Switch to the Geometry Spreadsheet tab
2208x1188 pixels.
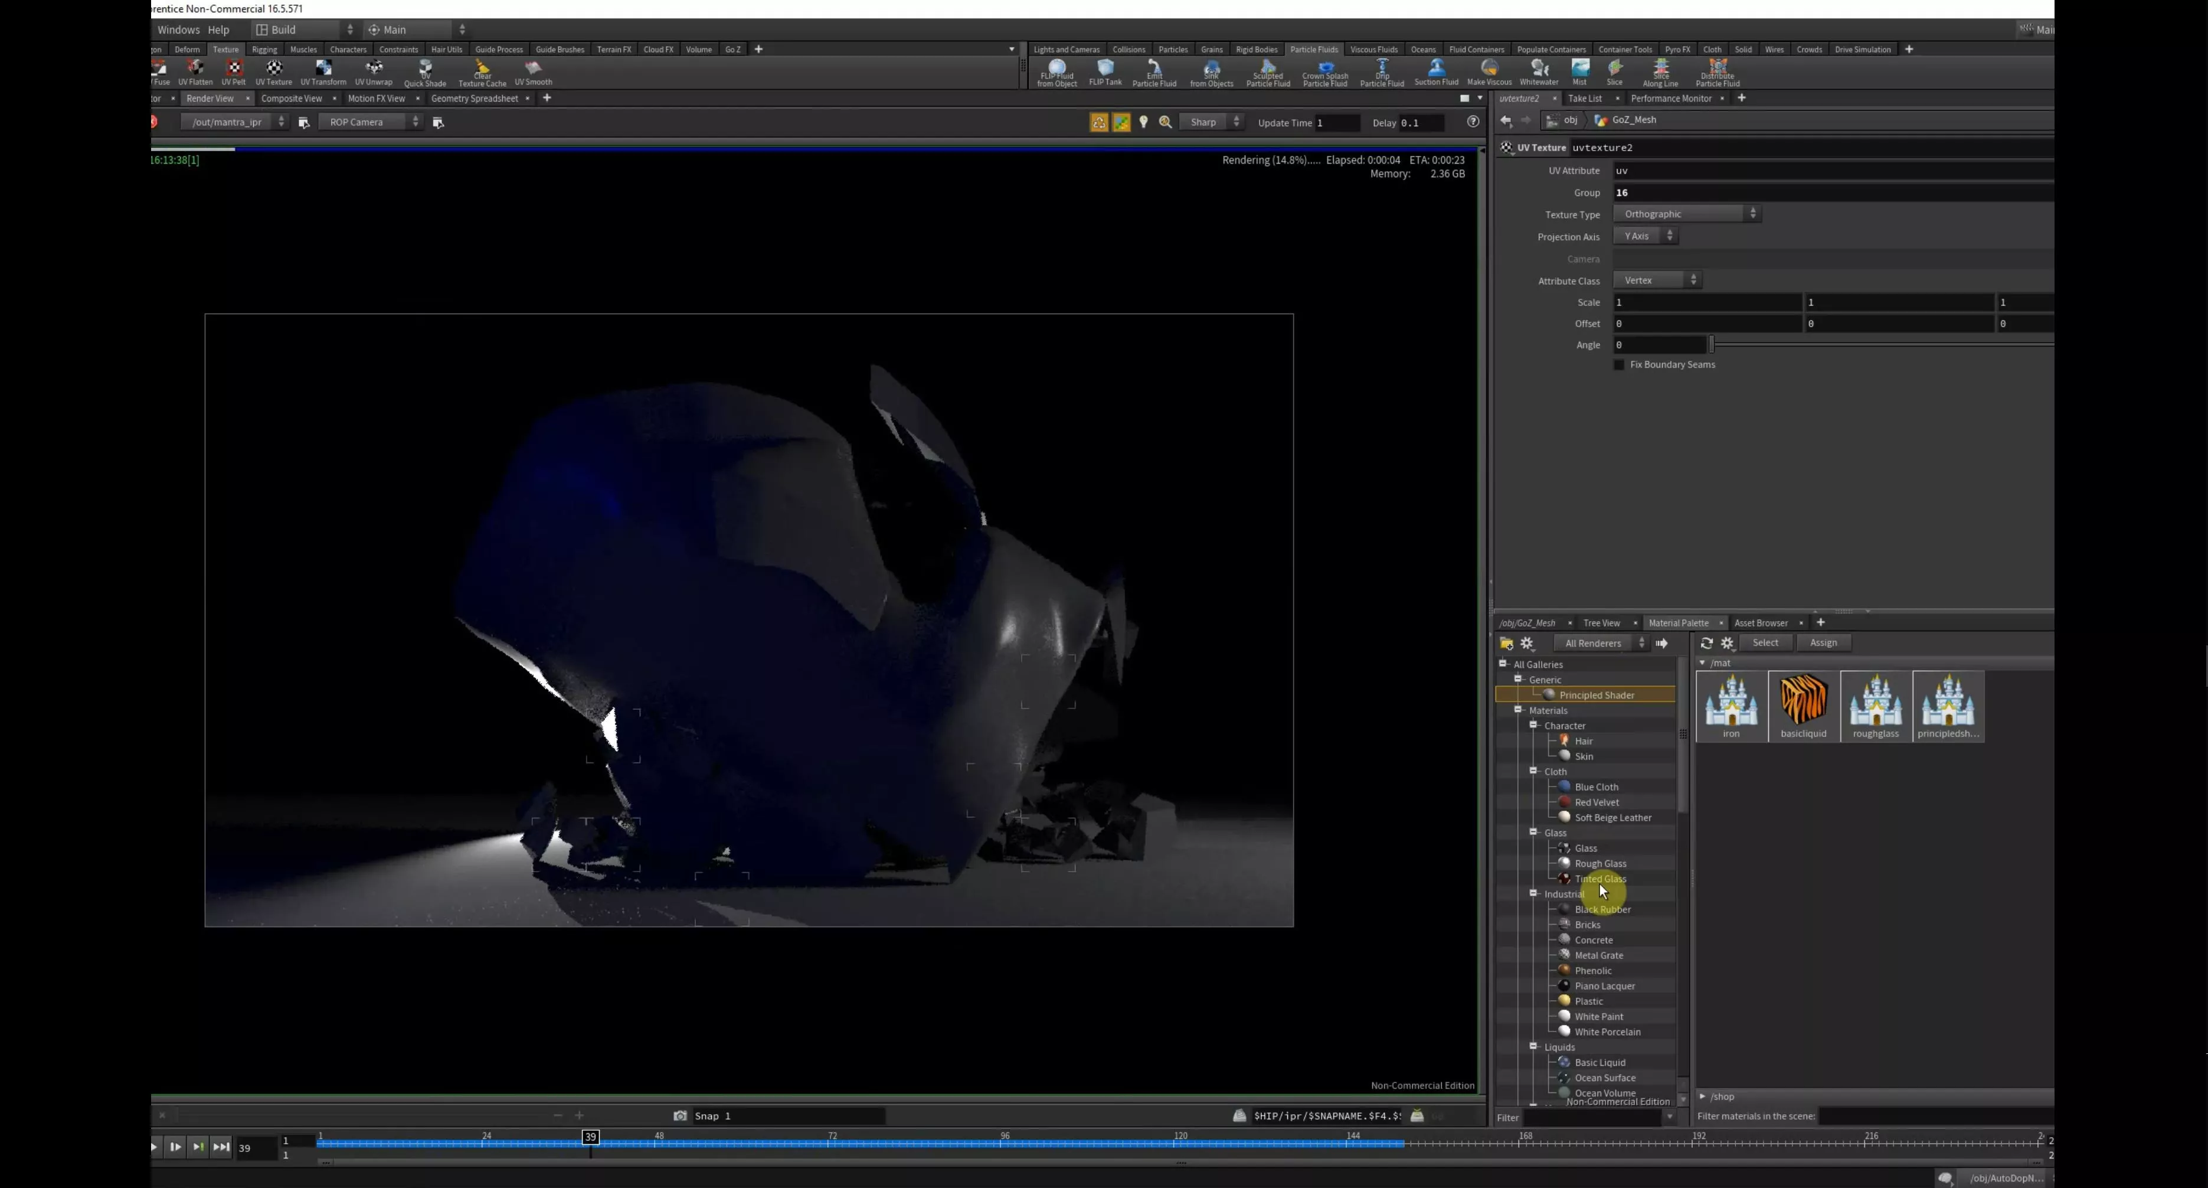tap(474, 99)
